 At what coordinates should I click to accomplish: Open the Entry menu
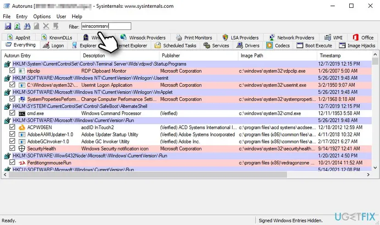[x=22, y=17]
